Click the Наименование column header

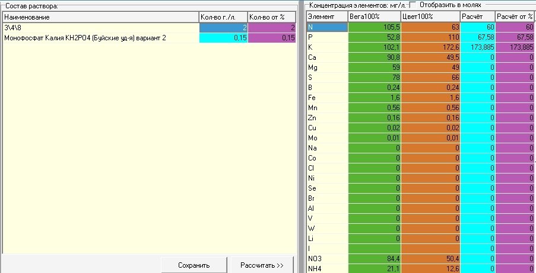pyautogui.click(x=101, y=17)
